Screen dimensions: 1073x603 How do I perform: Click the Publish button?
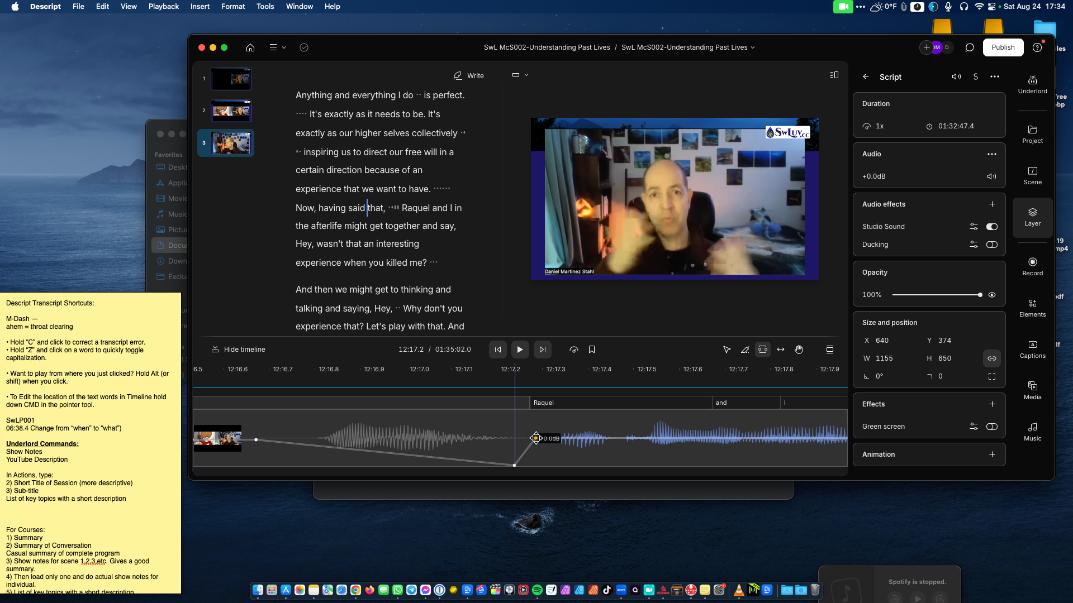pos(1003,47)
